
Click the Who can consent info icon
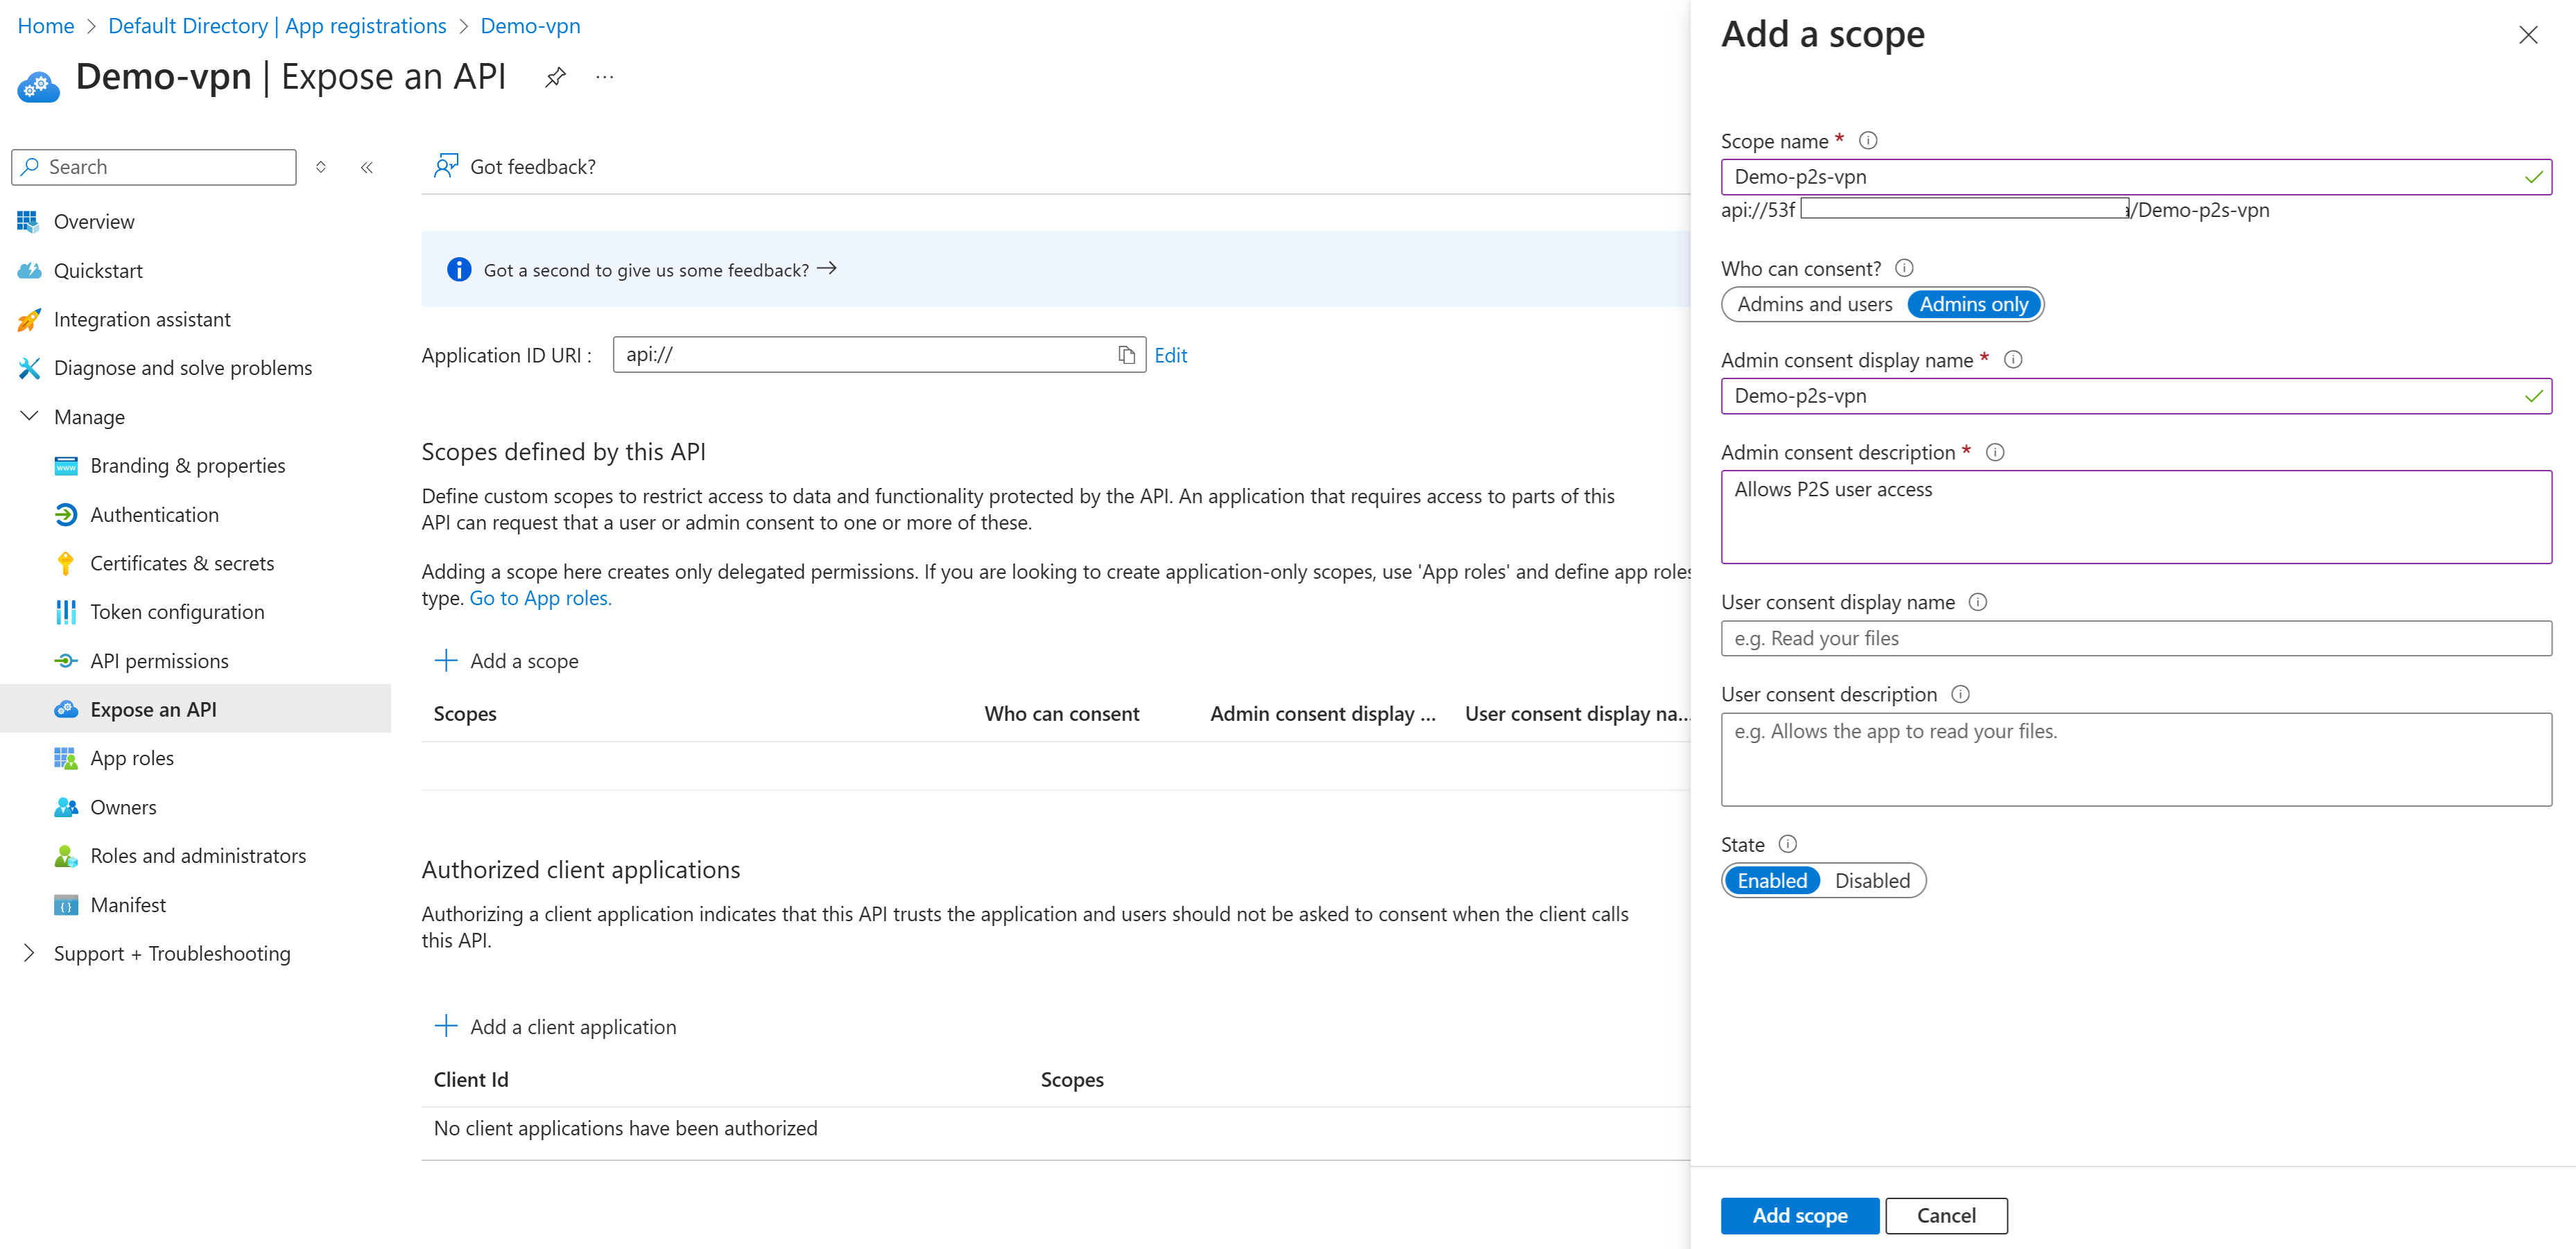point(1904,268)
